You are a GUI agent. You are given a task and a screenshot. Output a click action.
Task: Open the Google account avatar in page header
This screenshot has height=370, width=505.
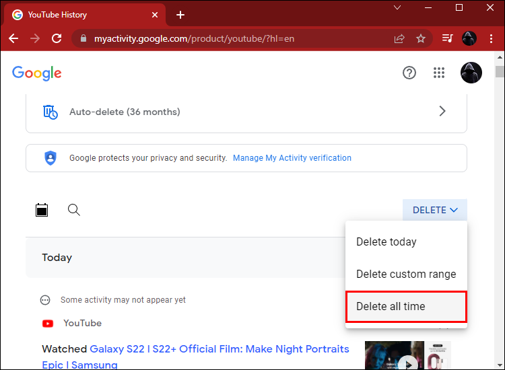click(471, 73)
